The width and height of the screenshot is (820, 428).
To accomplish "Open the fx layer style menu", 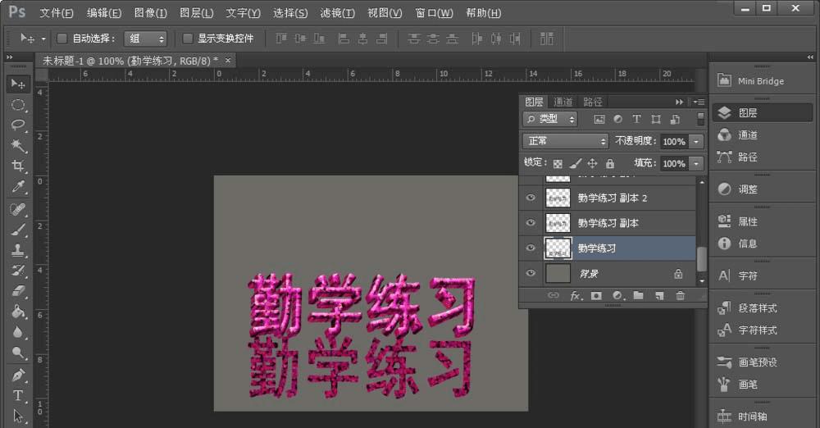I will pyautogui.click(x=576, y=295).
